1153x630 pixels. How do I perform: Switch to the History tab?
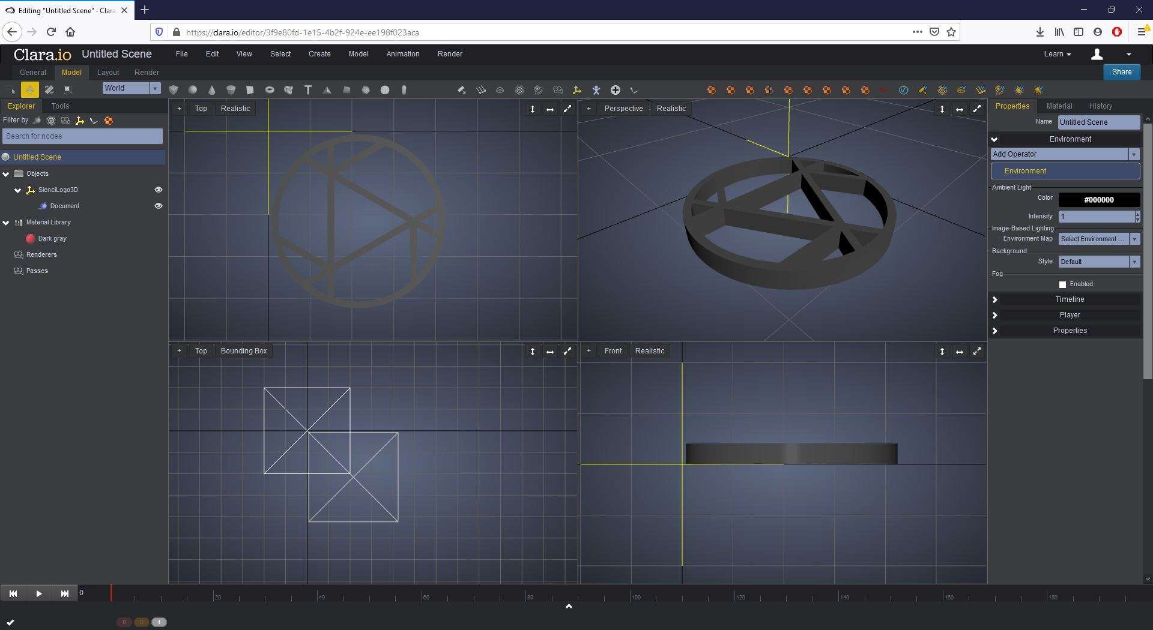1100,106
